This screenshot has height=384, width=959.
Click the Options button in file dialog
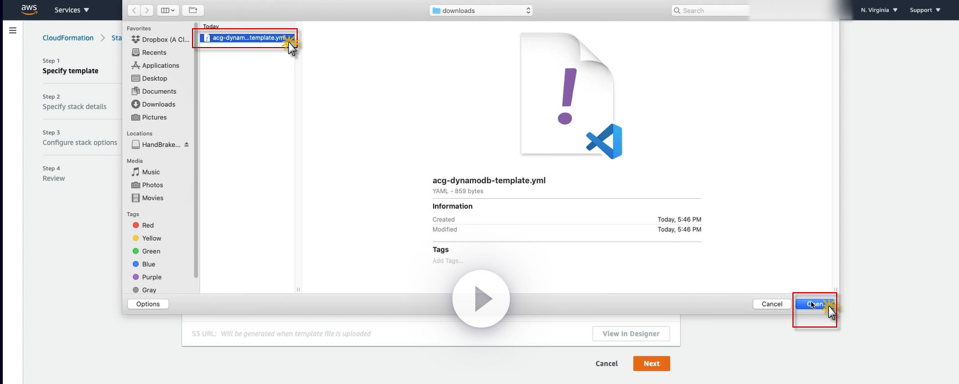pos(148,304)
